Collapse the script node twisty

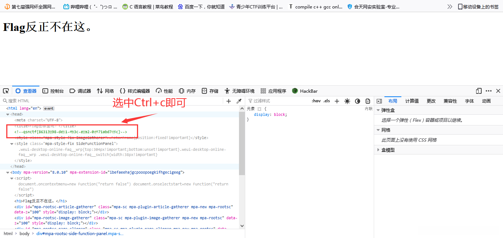[x=12, y=178]
